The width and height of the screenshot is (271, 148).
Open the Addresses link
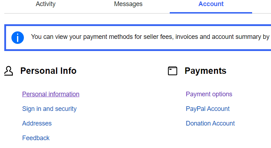pyautogui.click(x=37, y=123)
